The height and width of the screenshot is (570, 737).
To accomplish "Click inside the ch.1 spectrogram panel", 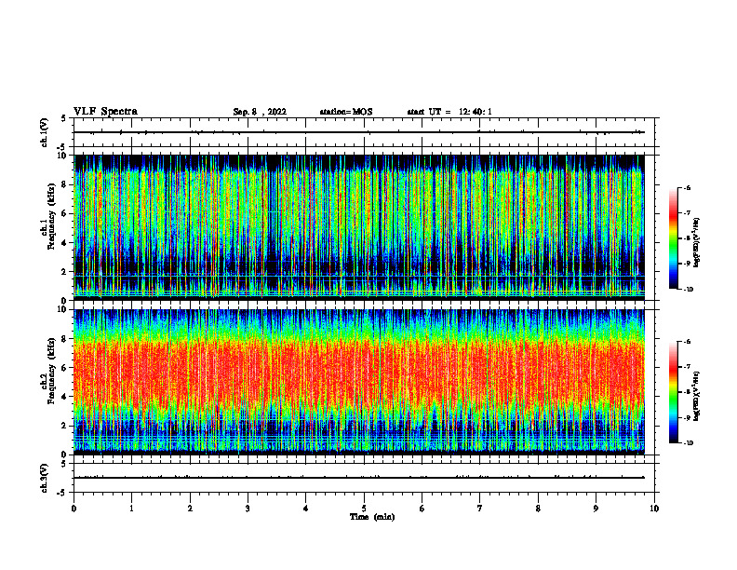I will [x=359, y=227].
